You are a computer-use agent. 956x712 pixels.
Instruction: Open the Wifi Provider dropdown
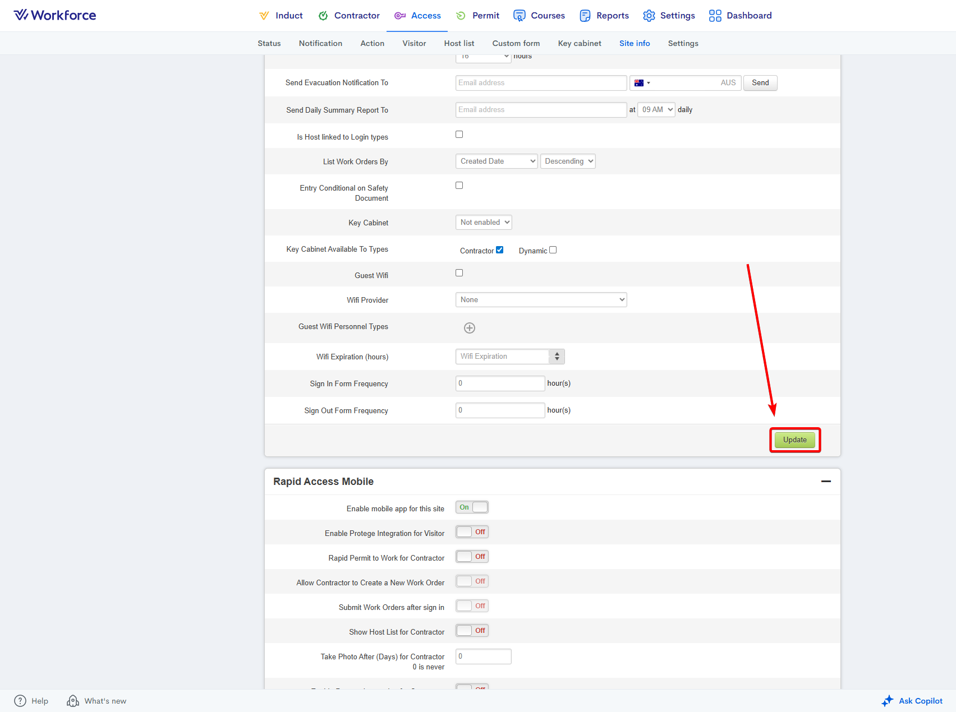(x=541, y=300)
